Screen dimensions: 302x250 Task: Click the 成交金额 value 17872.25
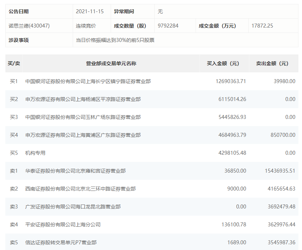(x=262, y=26)
